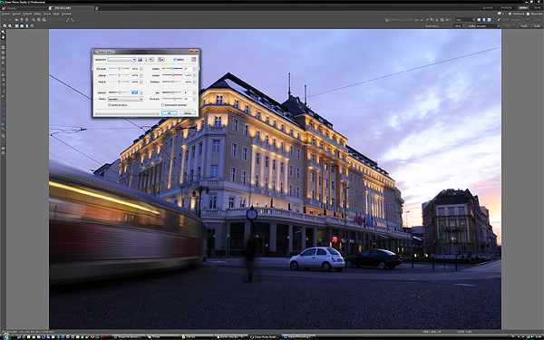
Task: Click the open folder icon in main toolbar
Action: click(16, 20)
